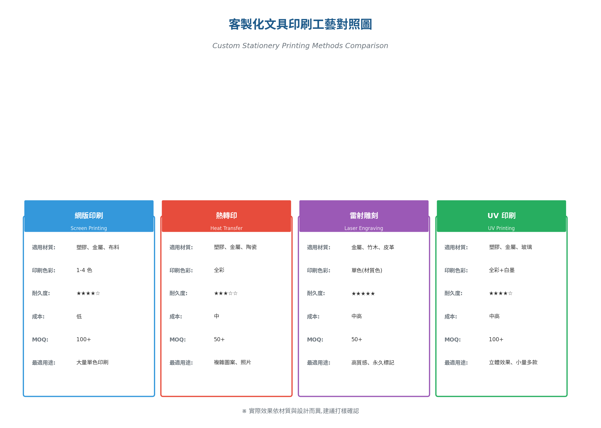Click the 複雜圖案、照片 best-use value
This screenshot has height=428, width=601.
232,363
